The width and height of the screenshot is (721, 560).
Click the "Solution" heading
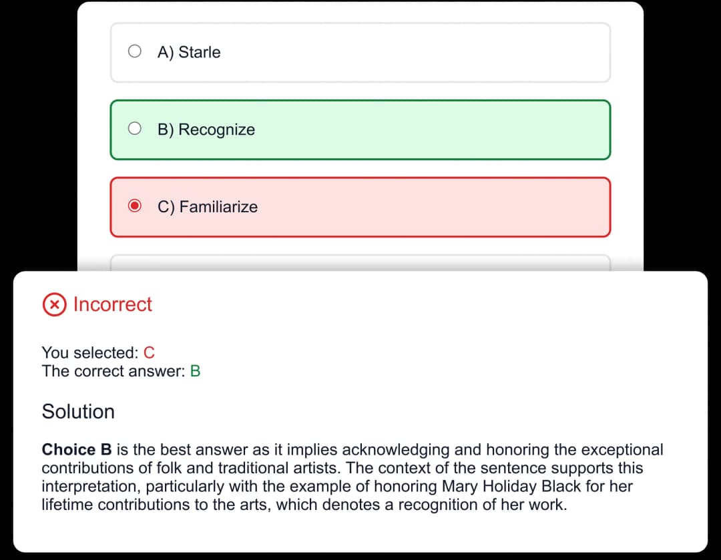click(78, 411)
